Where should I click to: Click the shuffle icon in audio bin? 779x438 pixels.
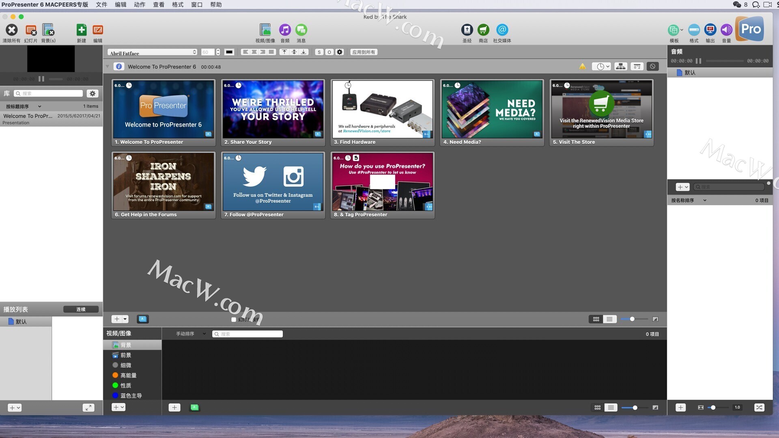tap(759, 407)
